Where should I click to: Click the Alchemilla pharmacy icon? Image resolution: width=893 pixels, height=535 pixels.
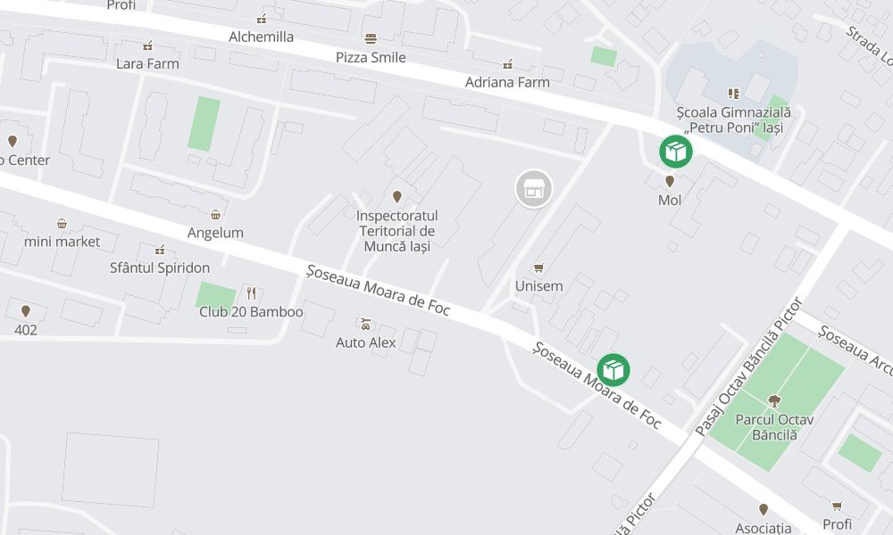pyautogui.click(x=262, y=19)
